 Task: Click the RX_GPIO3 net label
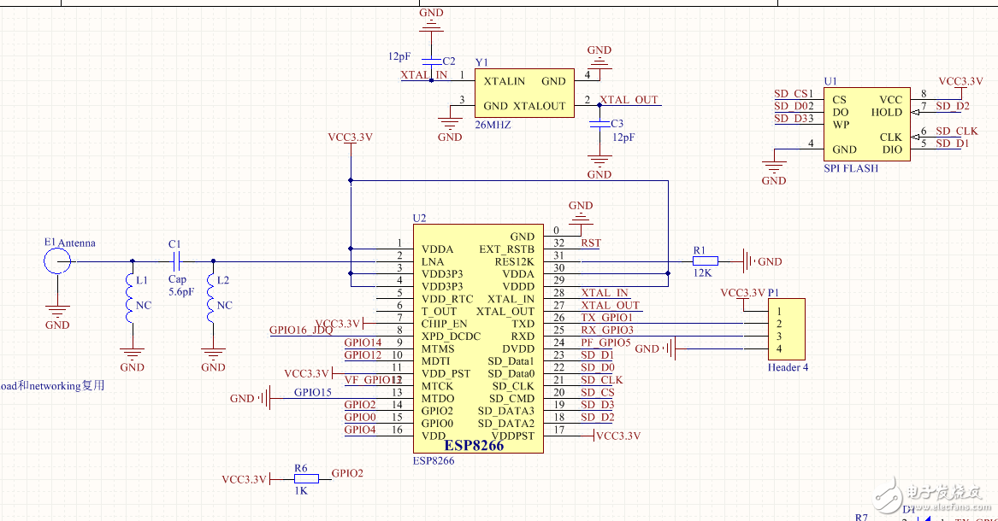(x=607, y=331)
